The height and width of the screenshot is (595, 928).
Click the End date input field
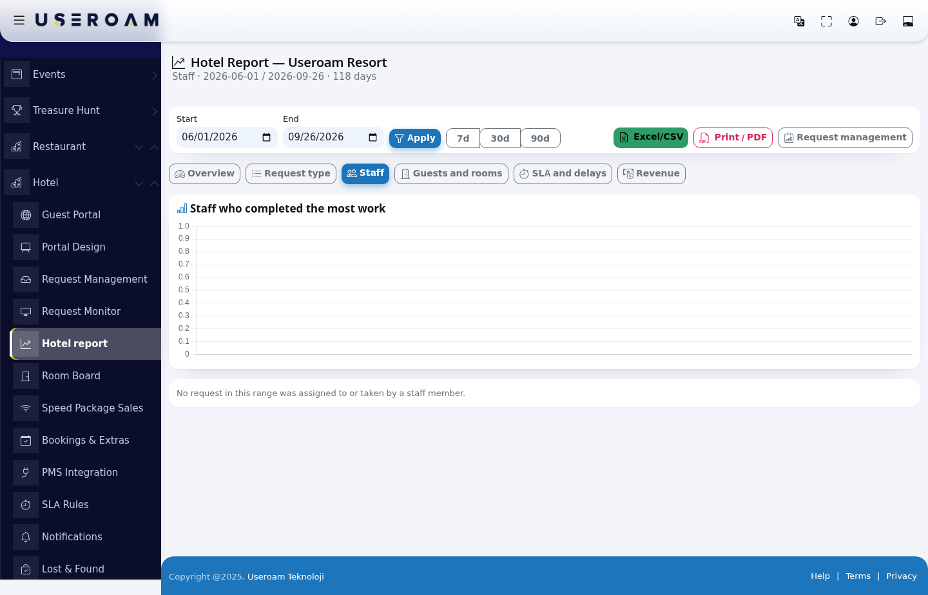(x=333, y=137)
